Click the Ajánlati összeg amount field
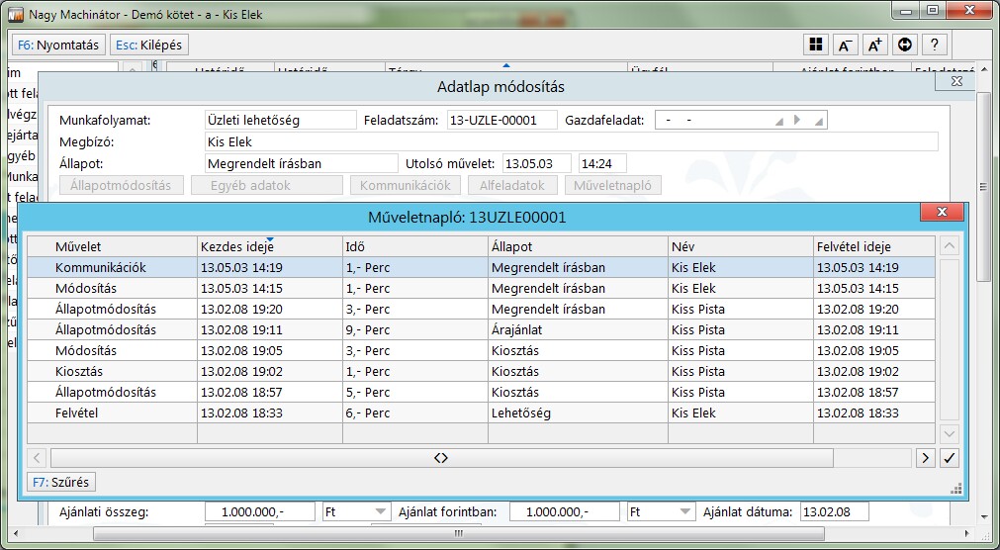This screenshot has height=550, width=1000. pyautogui.click(x=259, y=511)
